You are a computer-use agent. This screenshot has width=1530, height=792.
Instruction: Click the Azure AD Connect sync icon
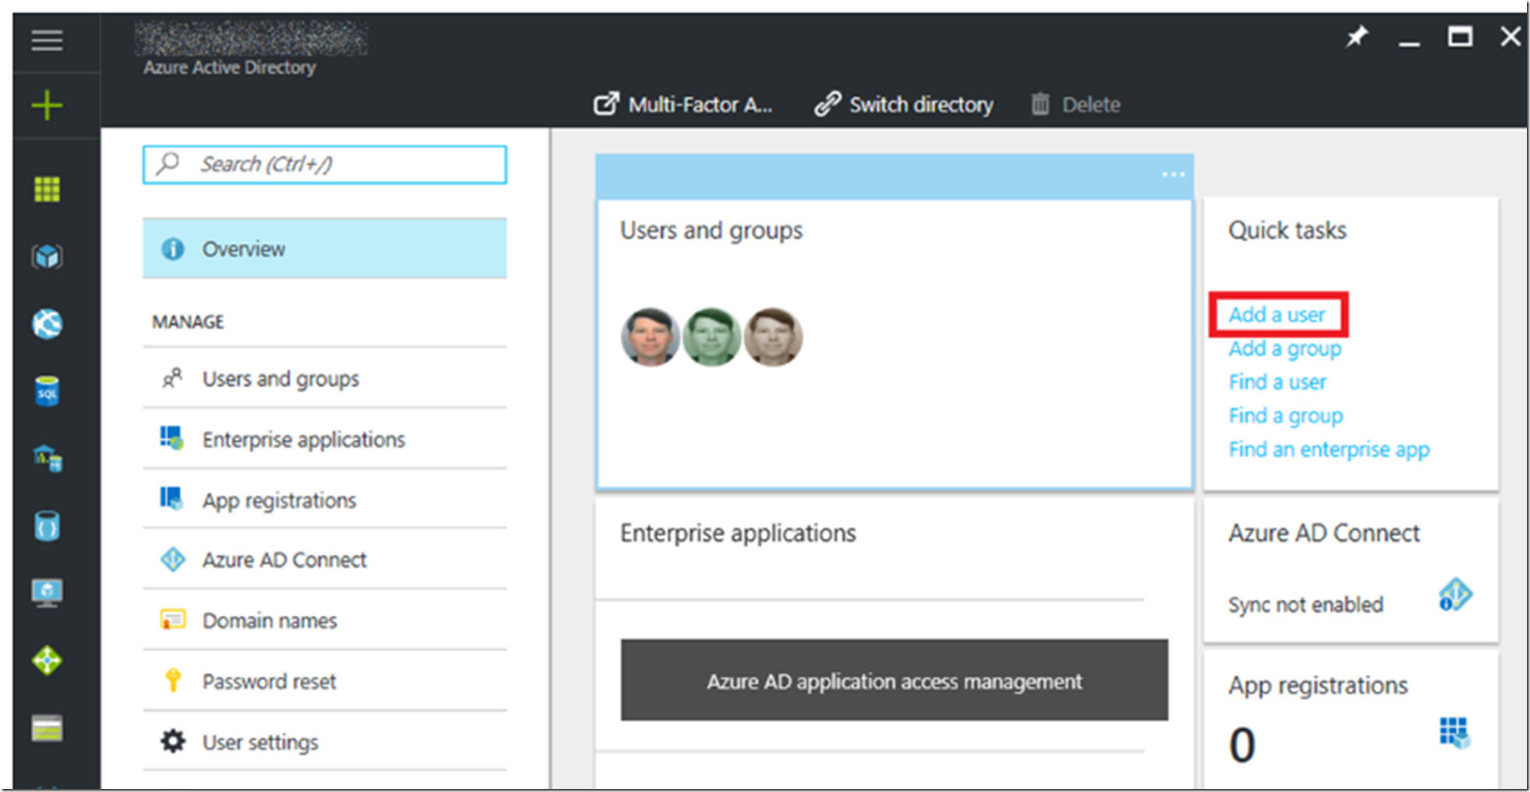tap(1455, 595)
